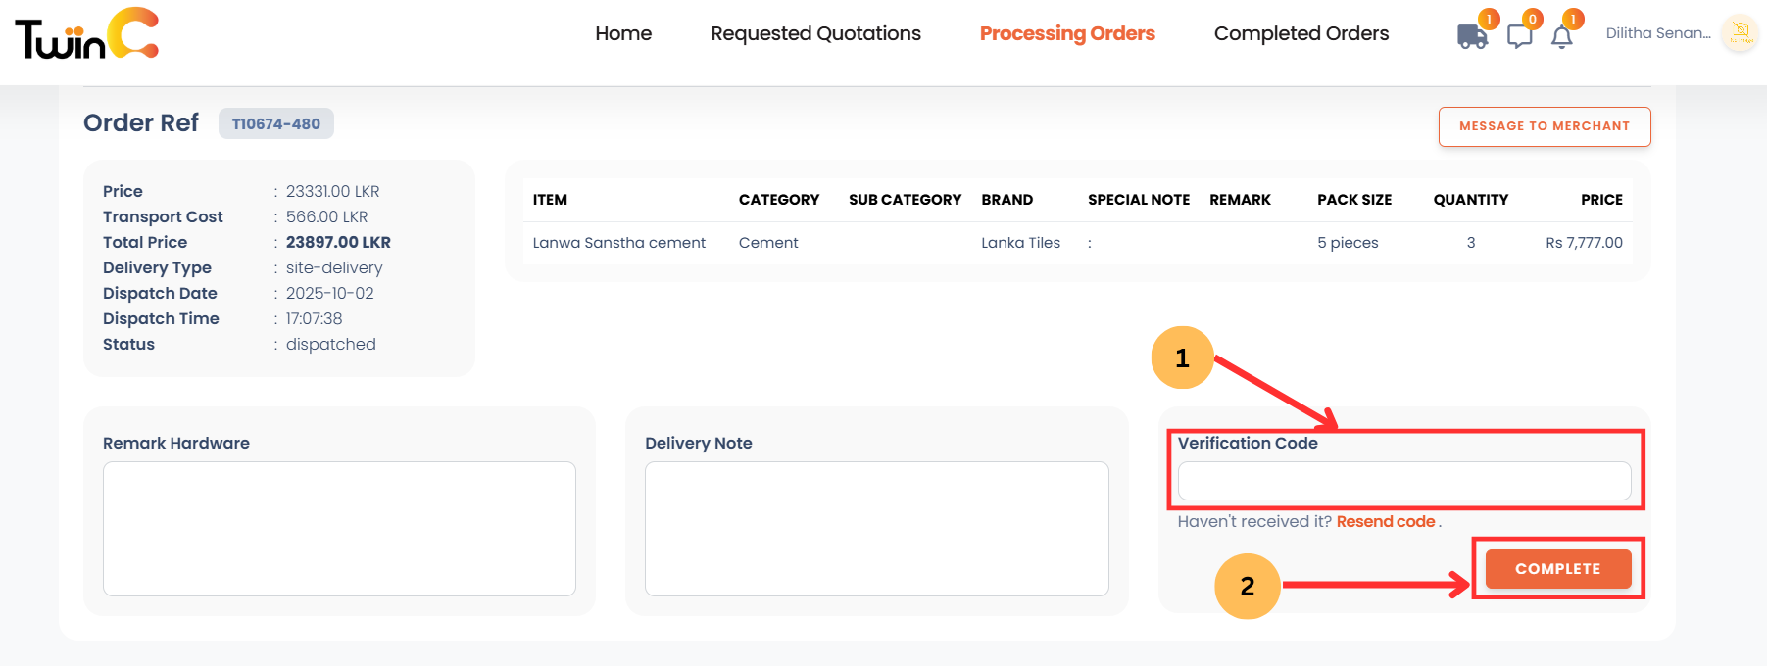
Task: Click the MESSAGE TO MERCHANT button
Action: click(x=1544, y=126)
